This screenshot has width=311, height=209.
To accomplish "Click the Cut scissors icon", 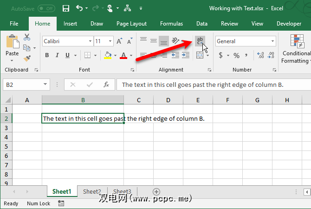I will 26,38.
